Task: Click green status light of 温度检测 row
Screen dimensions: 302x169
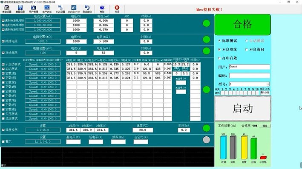Action: pyautogui.click(x=207, y=128)
